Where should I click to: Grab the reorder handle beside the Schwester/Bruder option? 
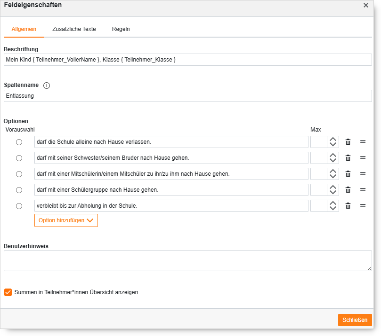[361, 157]
